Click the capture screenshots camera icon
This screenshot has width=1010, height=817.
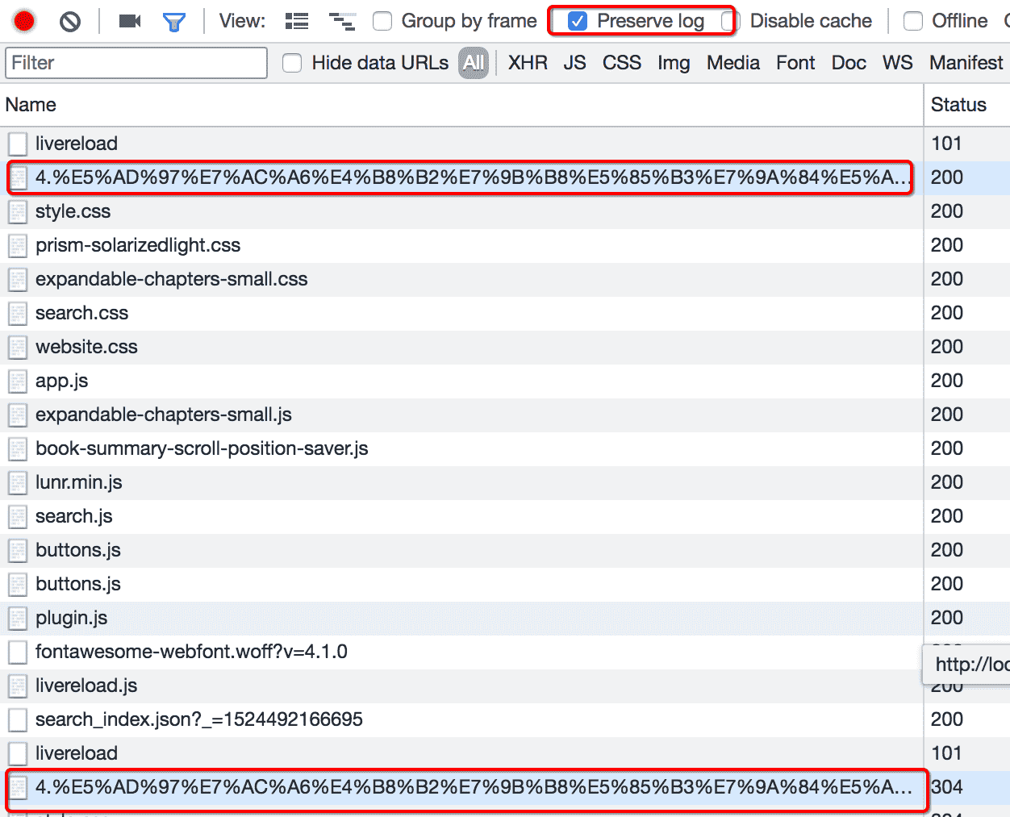point(129,21)
